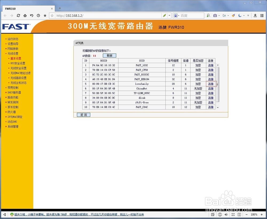Expand DHCP服务器 sidebar section

tap(14, 93)
